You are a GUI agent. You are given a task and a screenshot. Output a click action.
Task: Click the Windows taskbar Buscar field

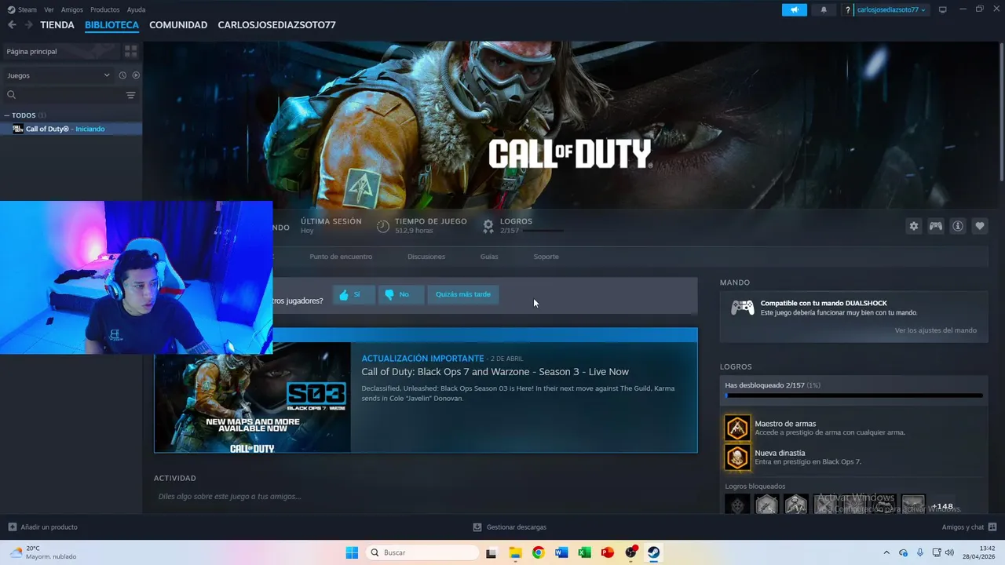pos(422,552)
